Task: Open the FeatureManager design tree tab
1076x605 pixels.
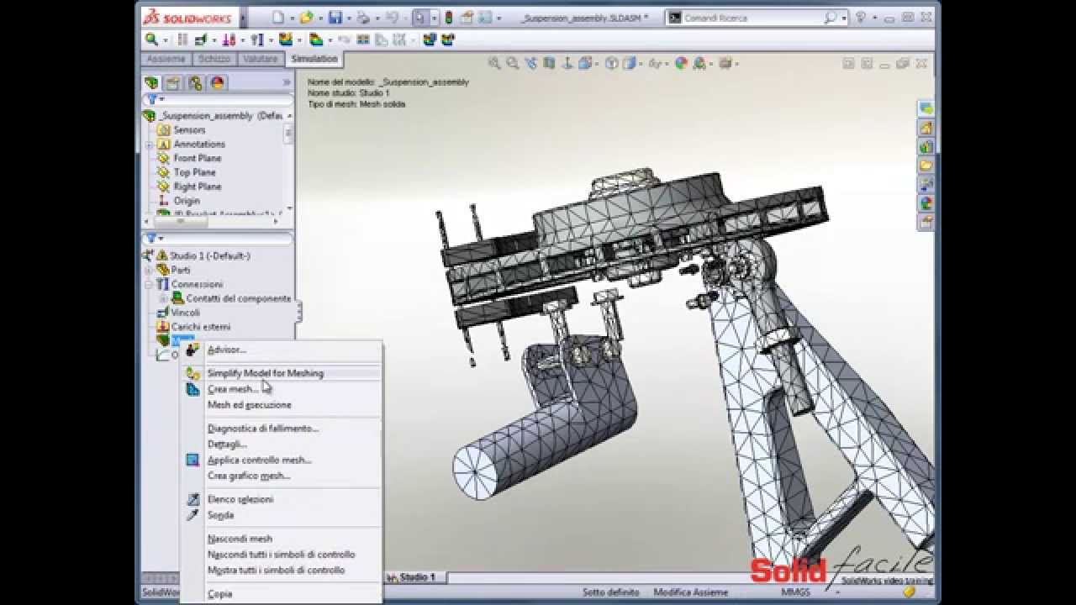Action: (x=151, y=82)
